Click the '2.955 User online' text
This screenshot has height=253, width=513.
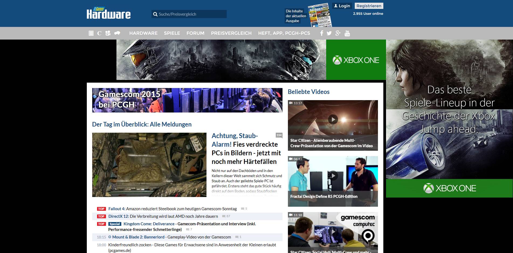[x=368, y=13]
